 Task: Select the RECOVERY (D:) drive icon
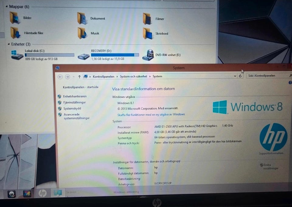tap(84, 56)
